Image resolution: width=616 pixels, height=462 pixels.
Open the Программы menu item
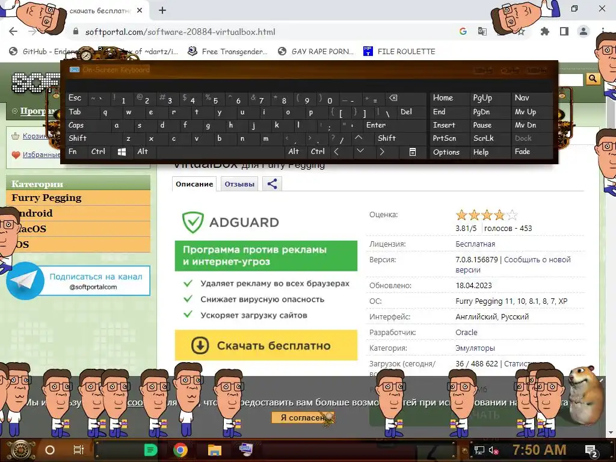point(37,111)
